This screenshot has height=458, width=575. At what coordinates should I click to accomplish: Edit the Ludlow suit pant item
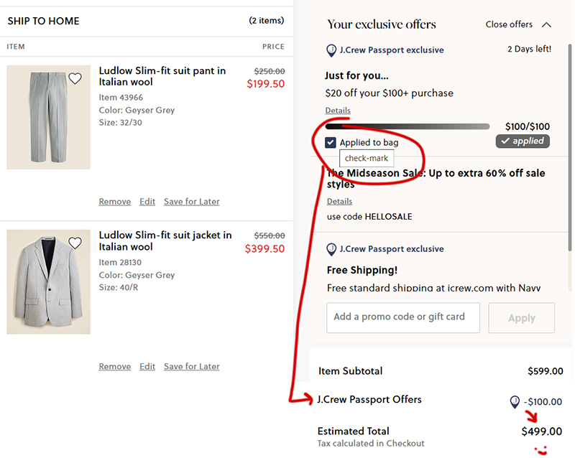[147, 202]
